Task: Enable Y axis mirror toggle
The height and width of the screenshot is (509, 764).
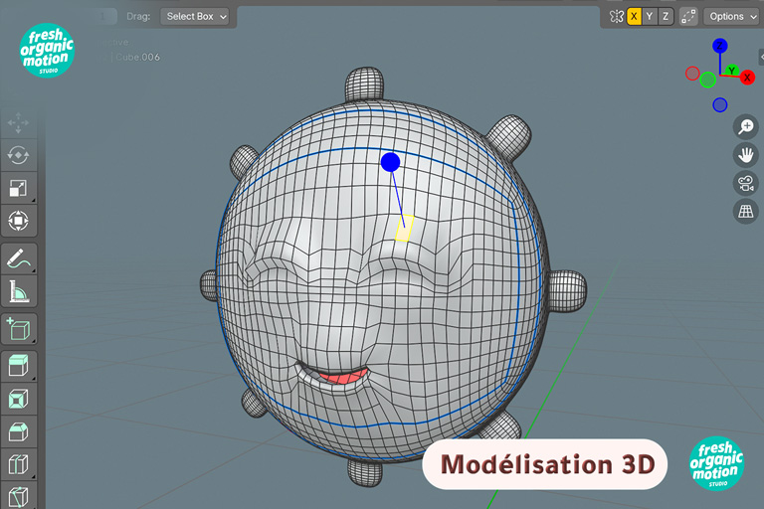Action: point(650,16)
